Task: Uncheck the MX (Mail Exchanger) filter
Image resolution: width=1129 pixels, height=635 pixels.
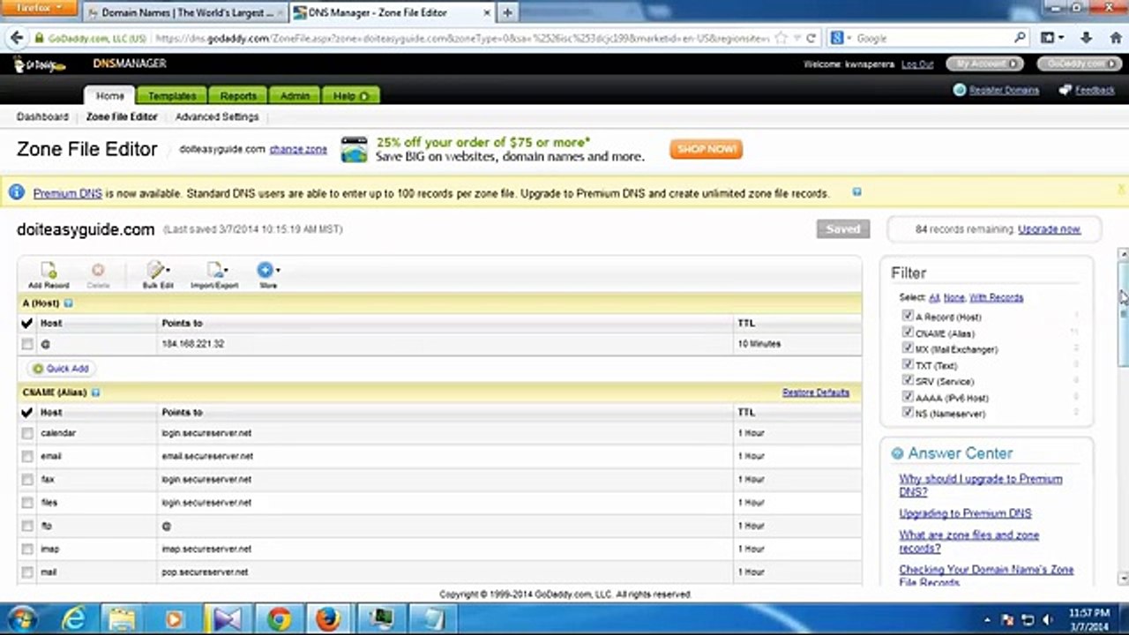Action: 908,348
